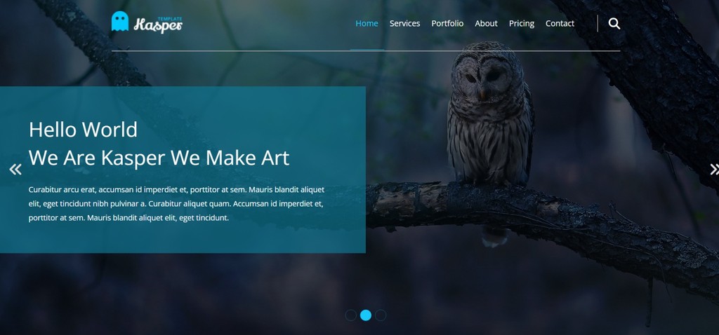Open the Home nav item

click(367, 23)
